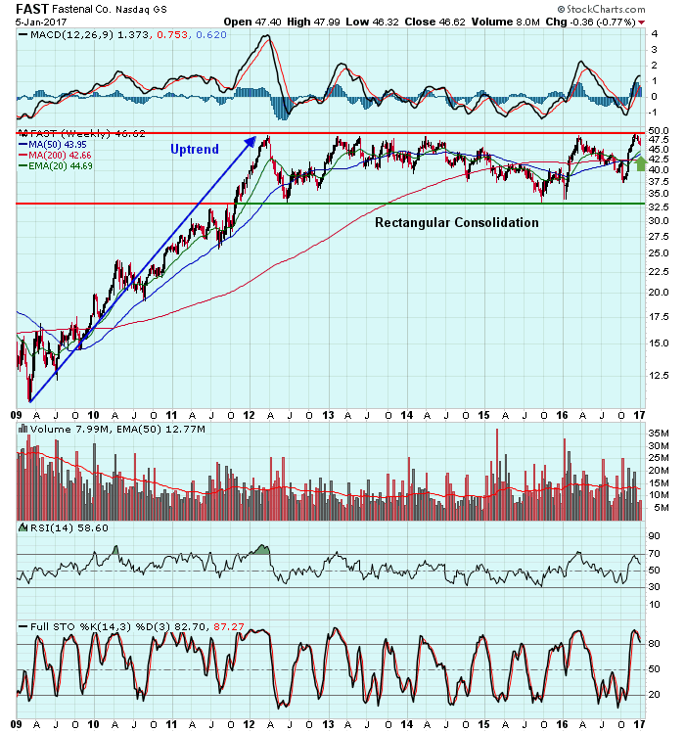Image resolution: width=685 pixels, height=732 pixels.
Task: Click the 90 label on RSI axis
Action: (x=655, y=536)
